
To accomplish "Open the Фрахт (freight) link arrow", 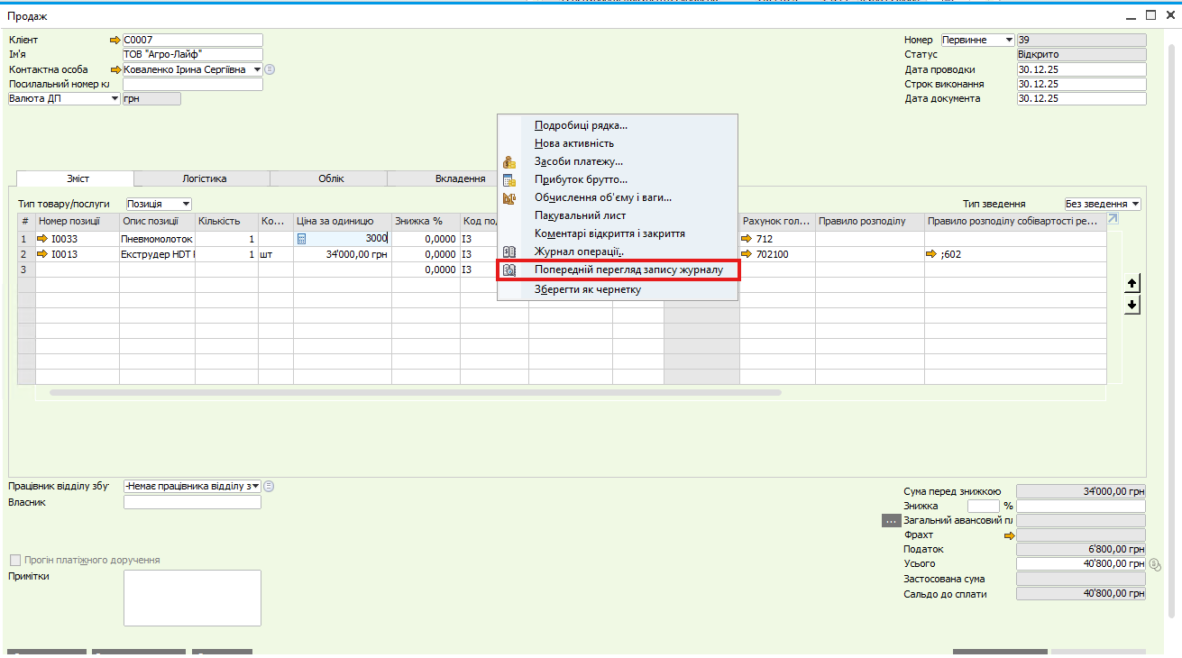I will (x=1009, y=535).
